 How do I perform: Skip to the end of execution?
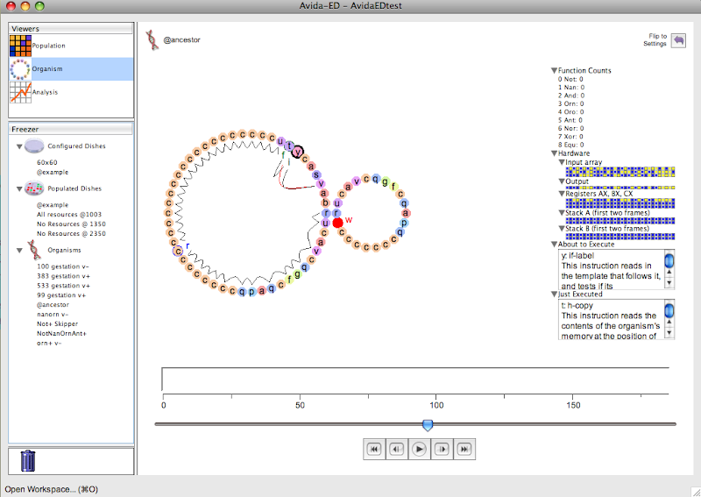pyautogui.click(x=465, y=449)
